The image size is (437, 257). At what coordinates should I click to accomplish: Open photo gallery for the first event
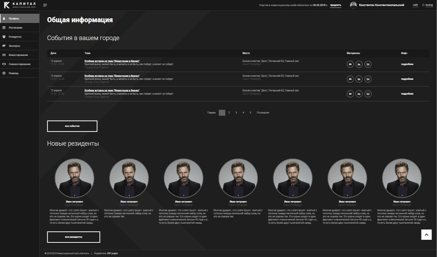(x=368, y=64)
